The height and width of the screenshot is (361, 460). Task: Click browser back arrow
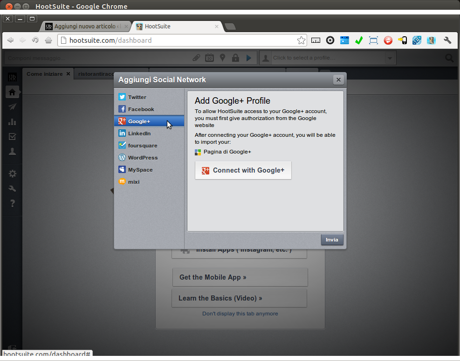[x=10, y=40]
